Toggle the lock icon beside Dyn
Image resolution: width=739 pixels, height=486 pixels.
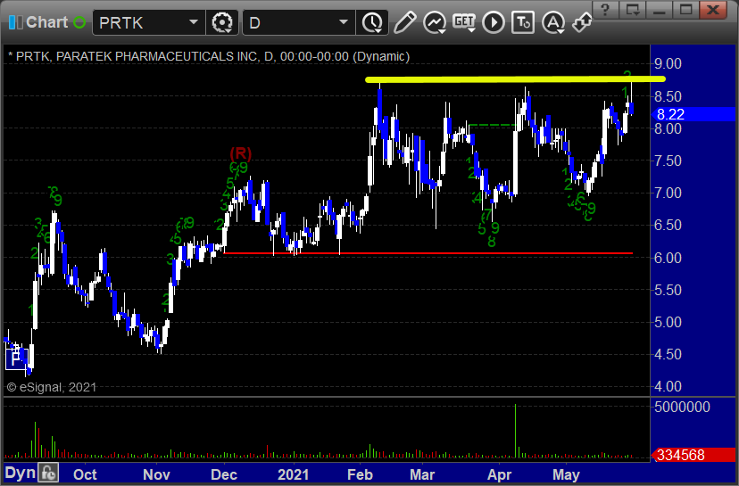tap(48, 473)
